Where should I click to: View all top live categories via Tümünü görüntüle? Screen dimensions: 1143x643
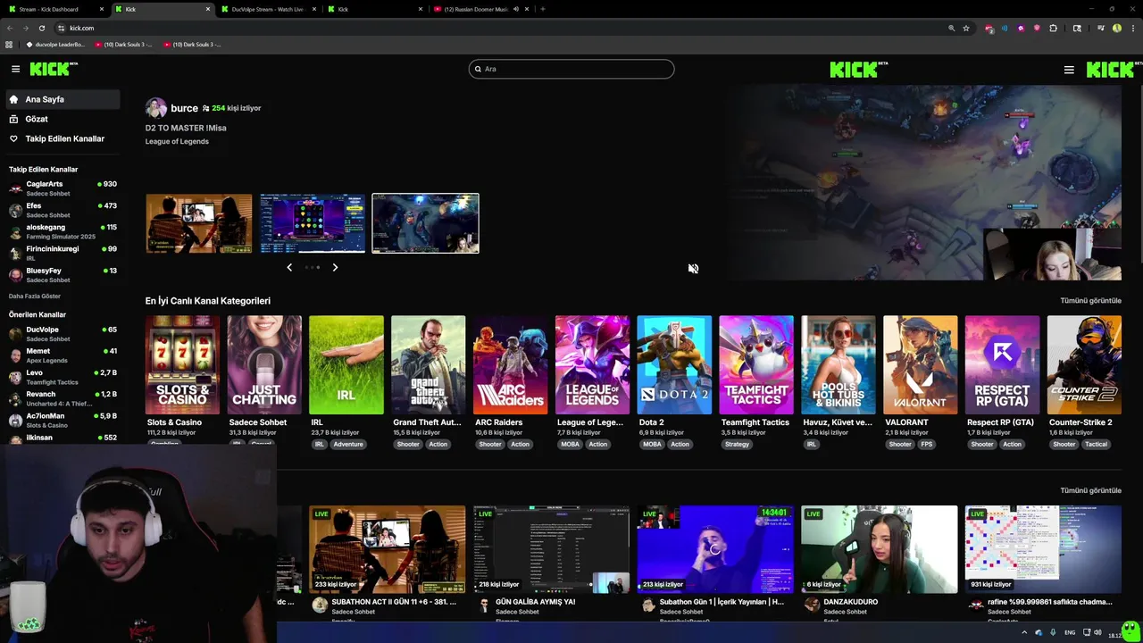1090,301
